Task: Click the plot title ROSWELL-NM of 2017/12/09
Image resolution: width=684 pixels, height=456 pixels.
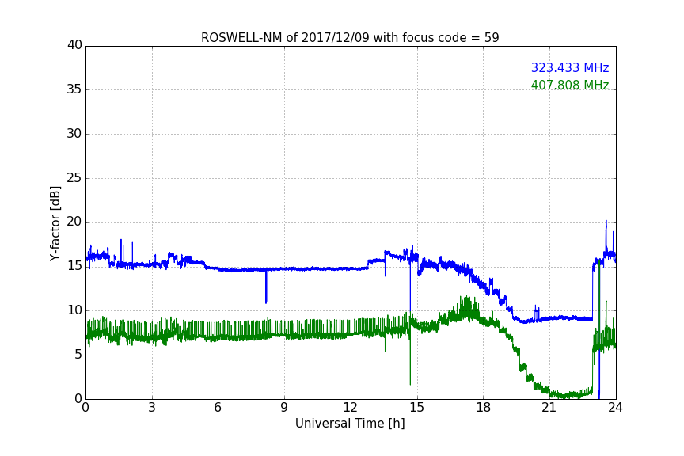Action: pos(350,38)
